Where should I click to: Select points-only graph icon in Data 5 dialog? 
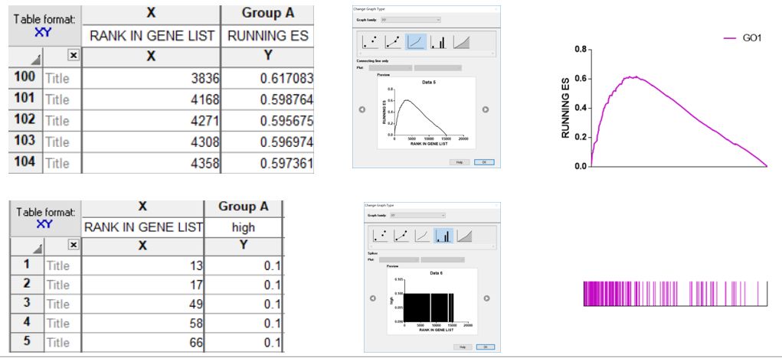(x=370, y=42)
